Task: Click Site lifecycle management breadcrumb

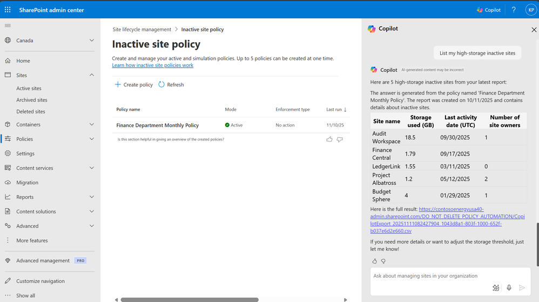Action: pyautogui.click(x=142, y=29)
